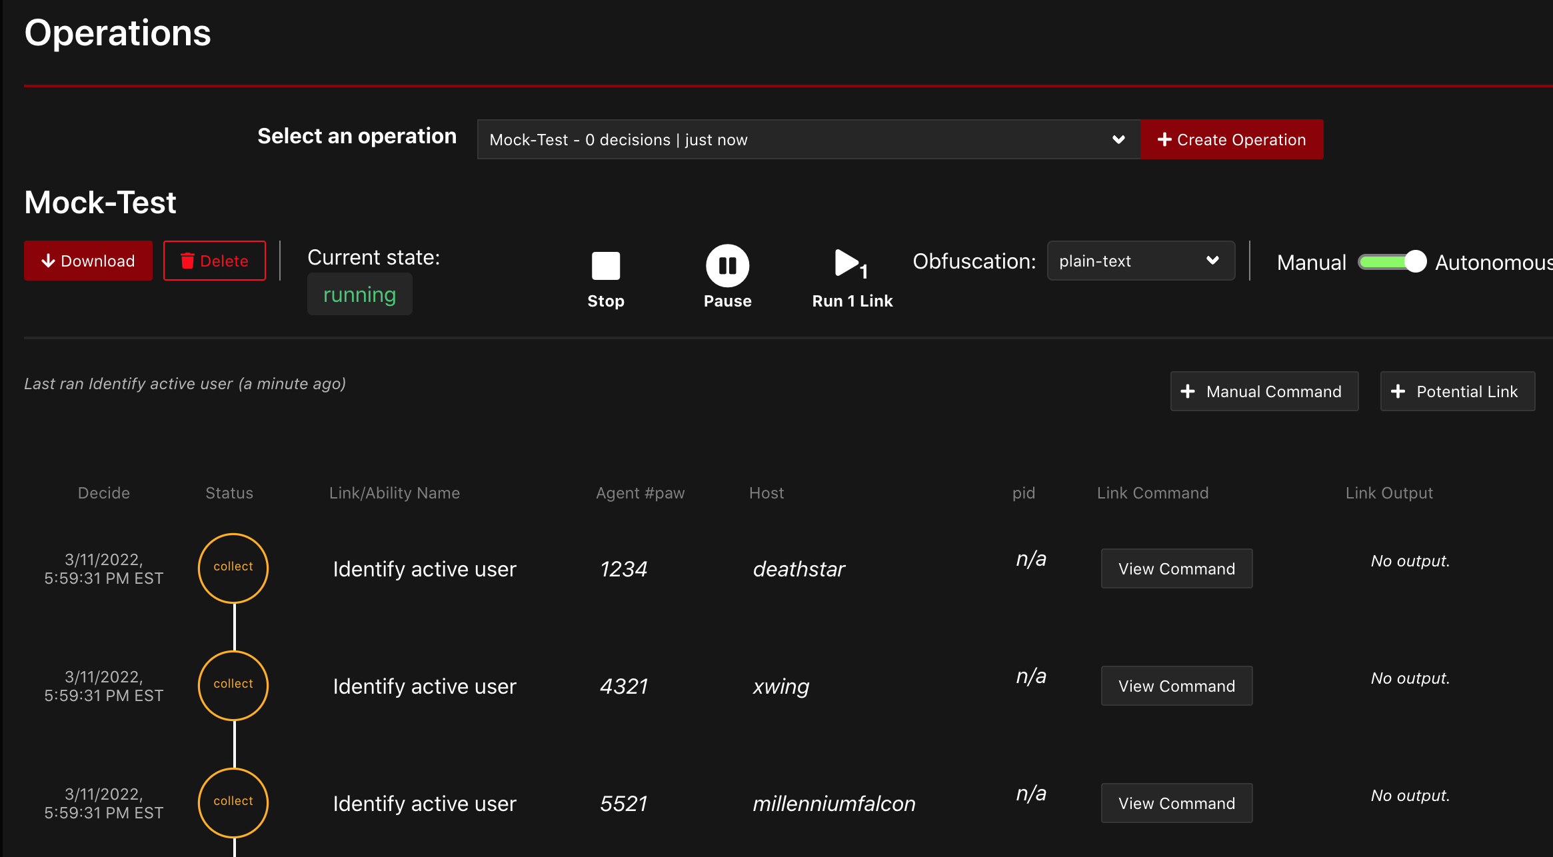Image resolution: width=1553 pixels, height=857 pixels.
Task: Click the Download operation report button
Action: [x=88, y=261]
